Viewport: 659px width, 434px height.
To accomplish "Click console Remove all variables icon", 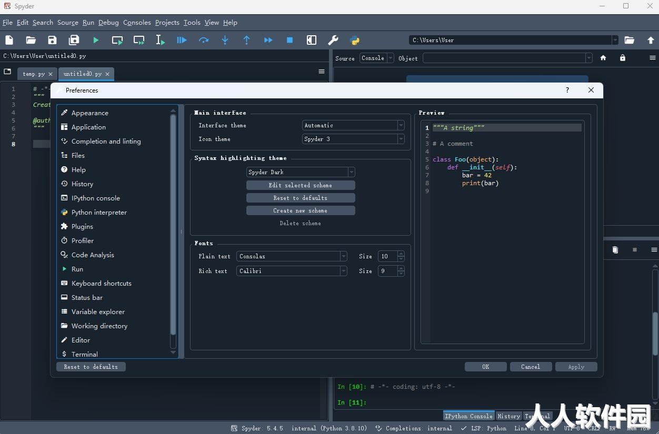I will pos(615,250).
